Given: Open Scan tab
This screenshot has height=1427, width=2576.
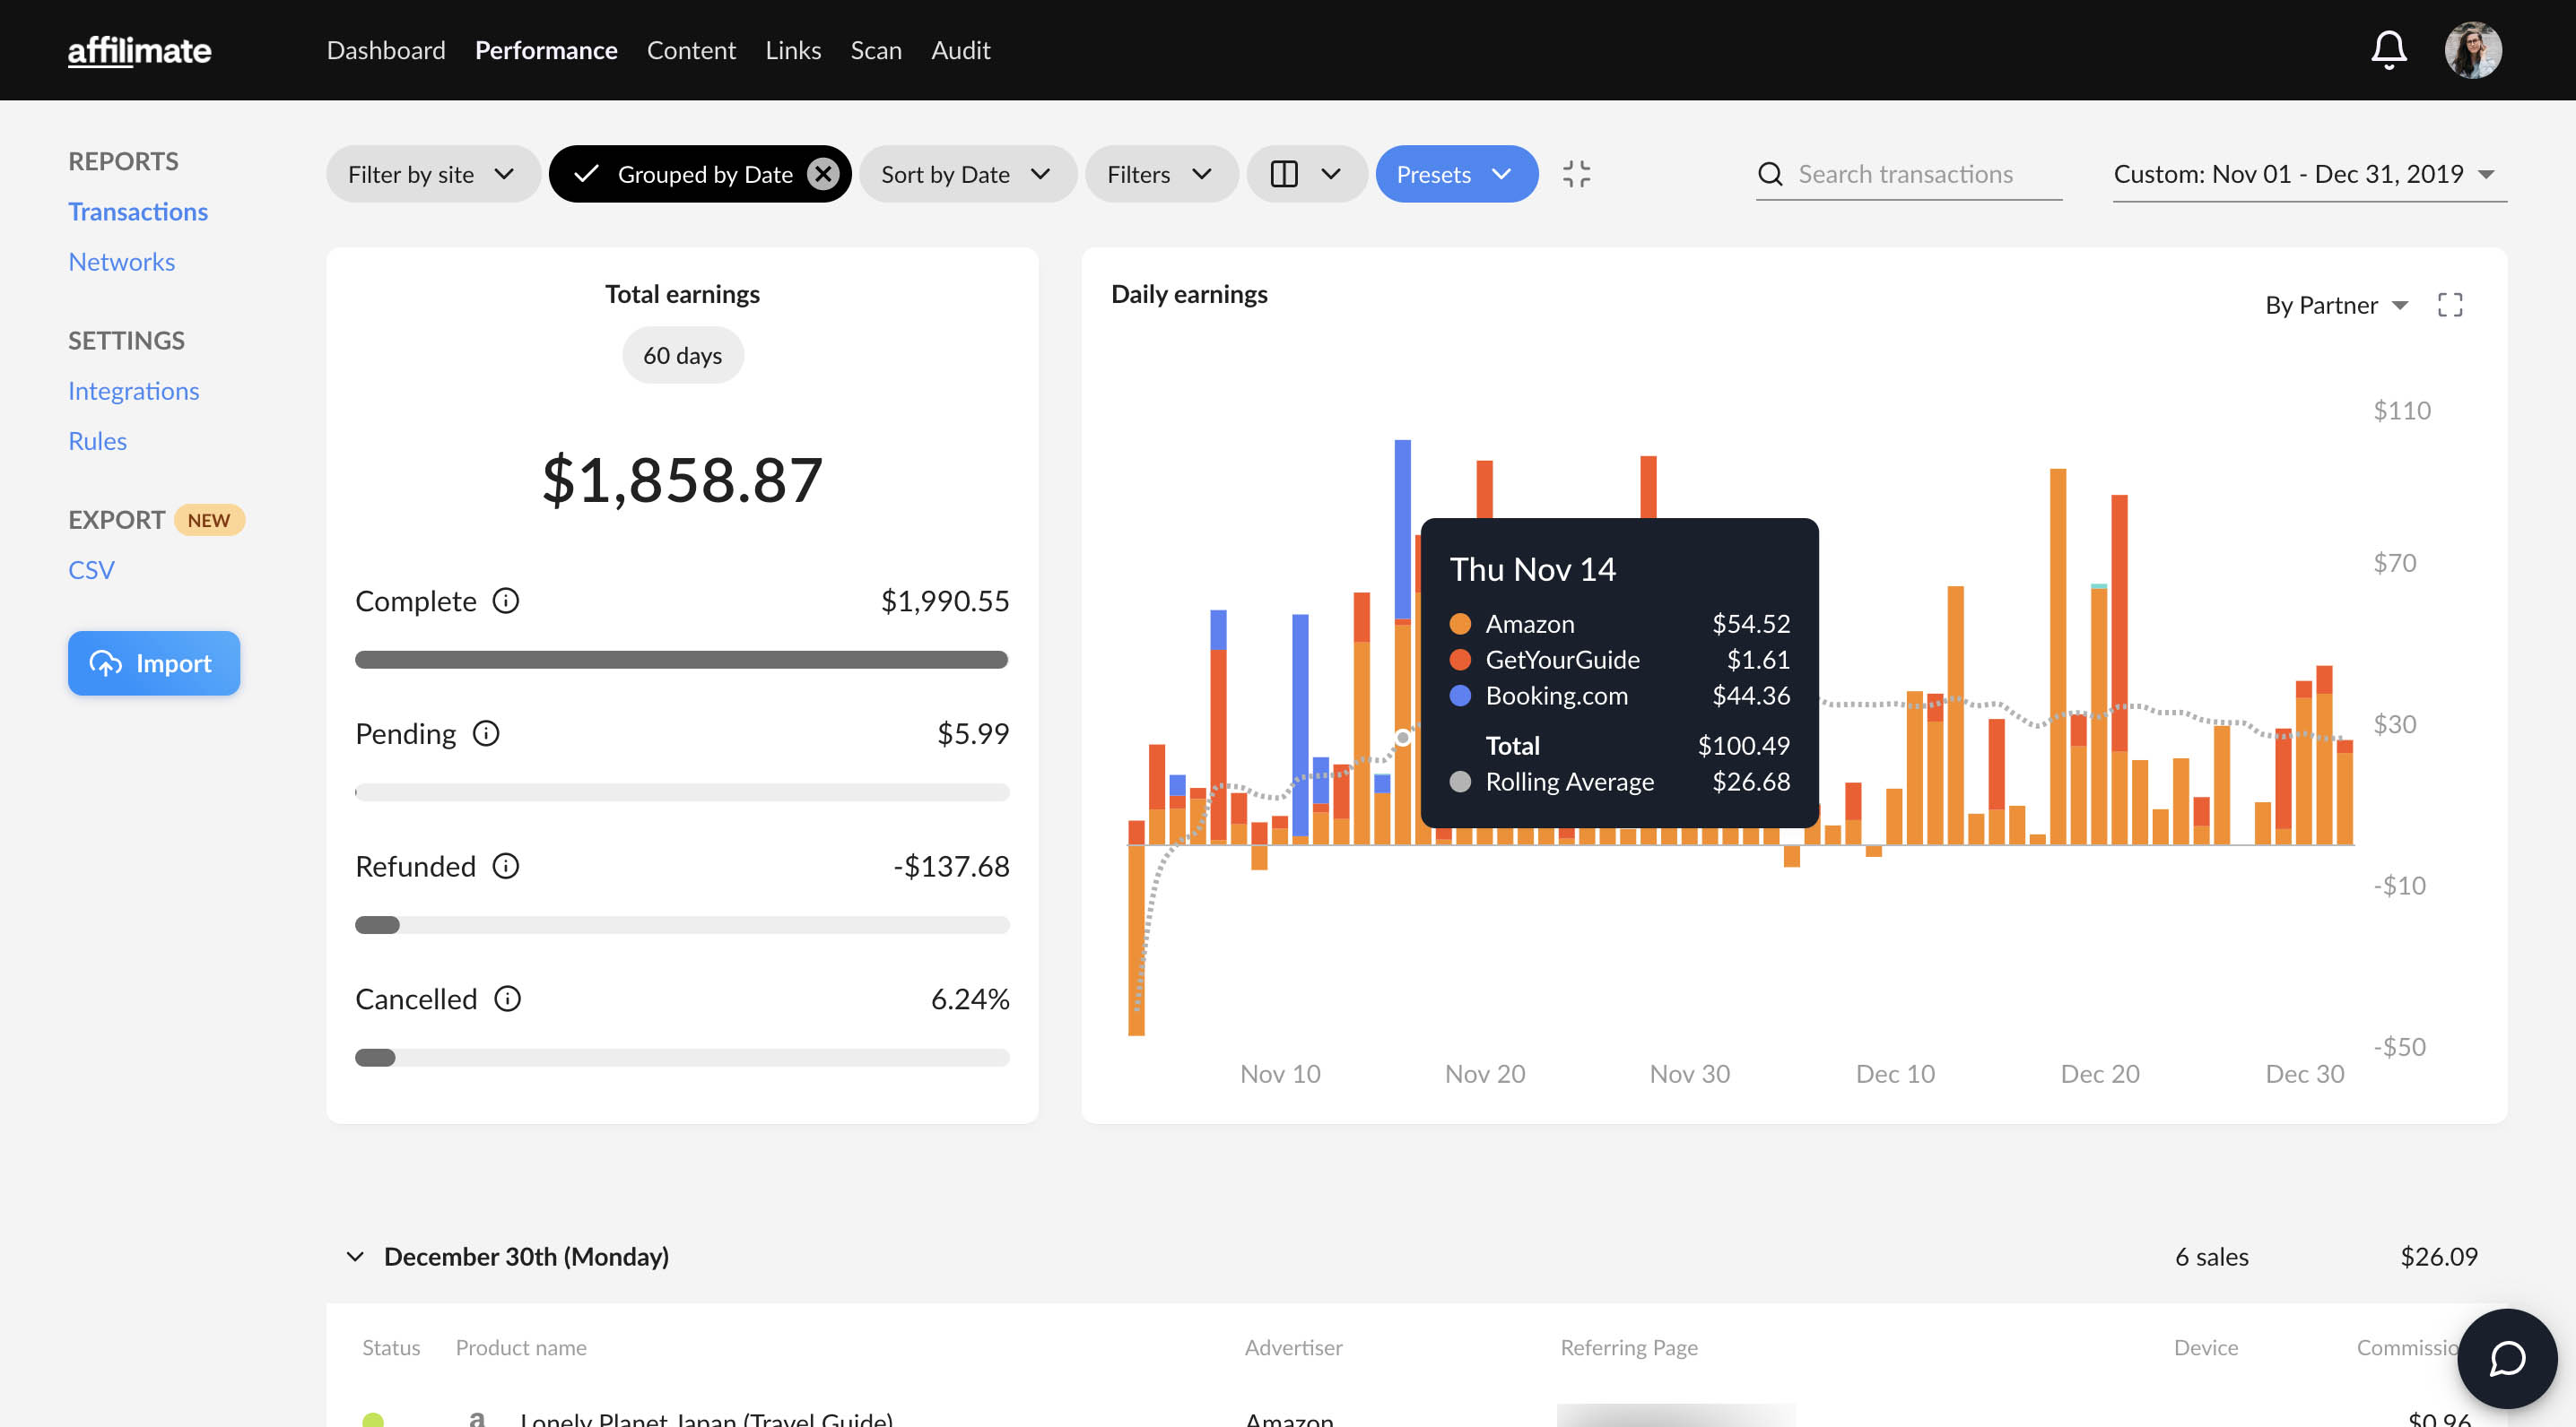Looking at the screenshot, I should 876,50.
